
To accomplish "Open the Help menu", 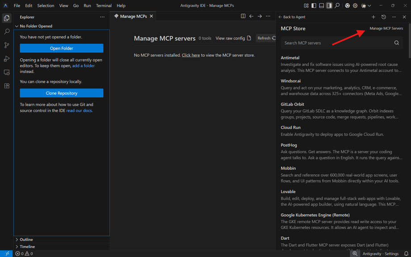I will click(x=121, y=5).
